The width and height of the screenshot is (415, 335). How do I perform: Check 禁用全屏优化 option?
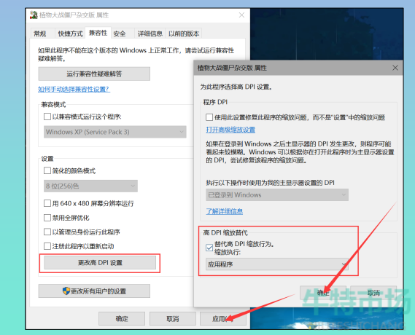pos(47,218)
